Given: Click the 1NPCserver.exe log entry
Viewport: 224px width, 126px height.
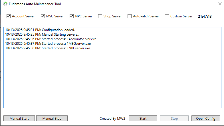Looking at the screenshot, I should [x=48, y=48].
